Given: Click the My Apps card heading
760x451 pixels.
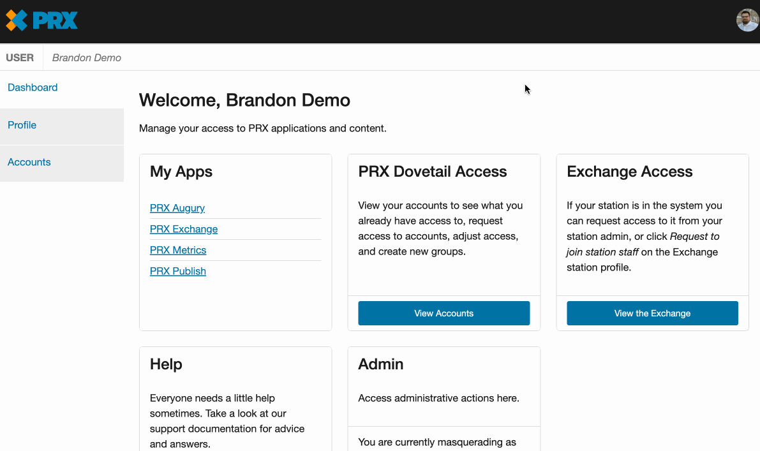Looking at the screenshot, I should point(181,172).
